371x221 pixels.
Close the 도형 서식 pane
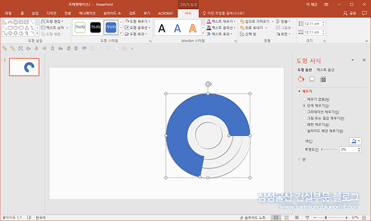click(364, 60)
